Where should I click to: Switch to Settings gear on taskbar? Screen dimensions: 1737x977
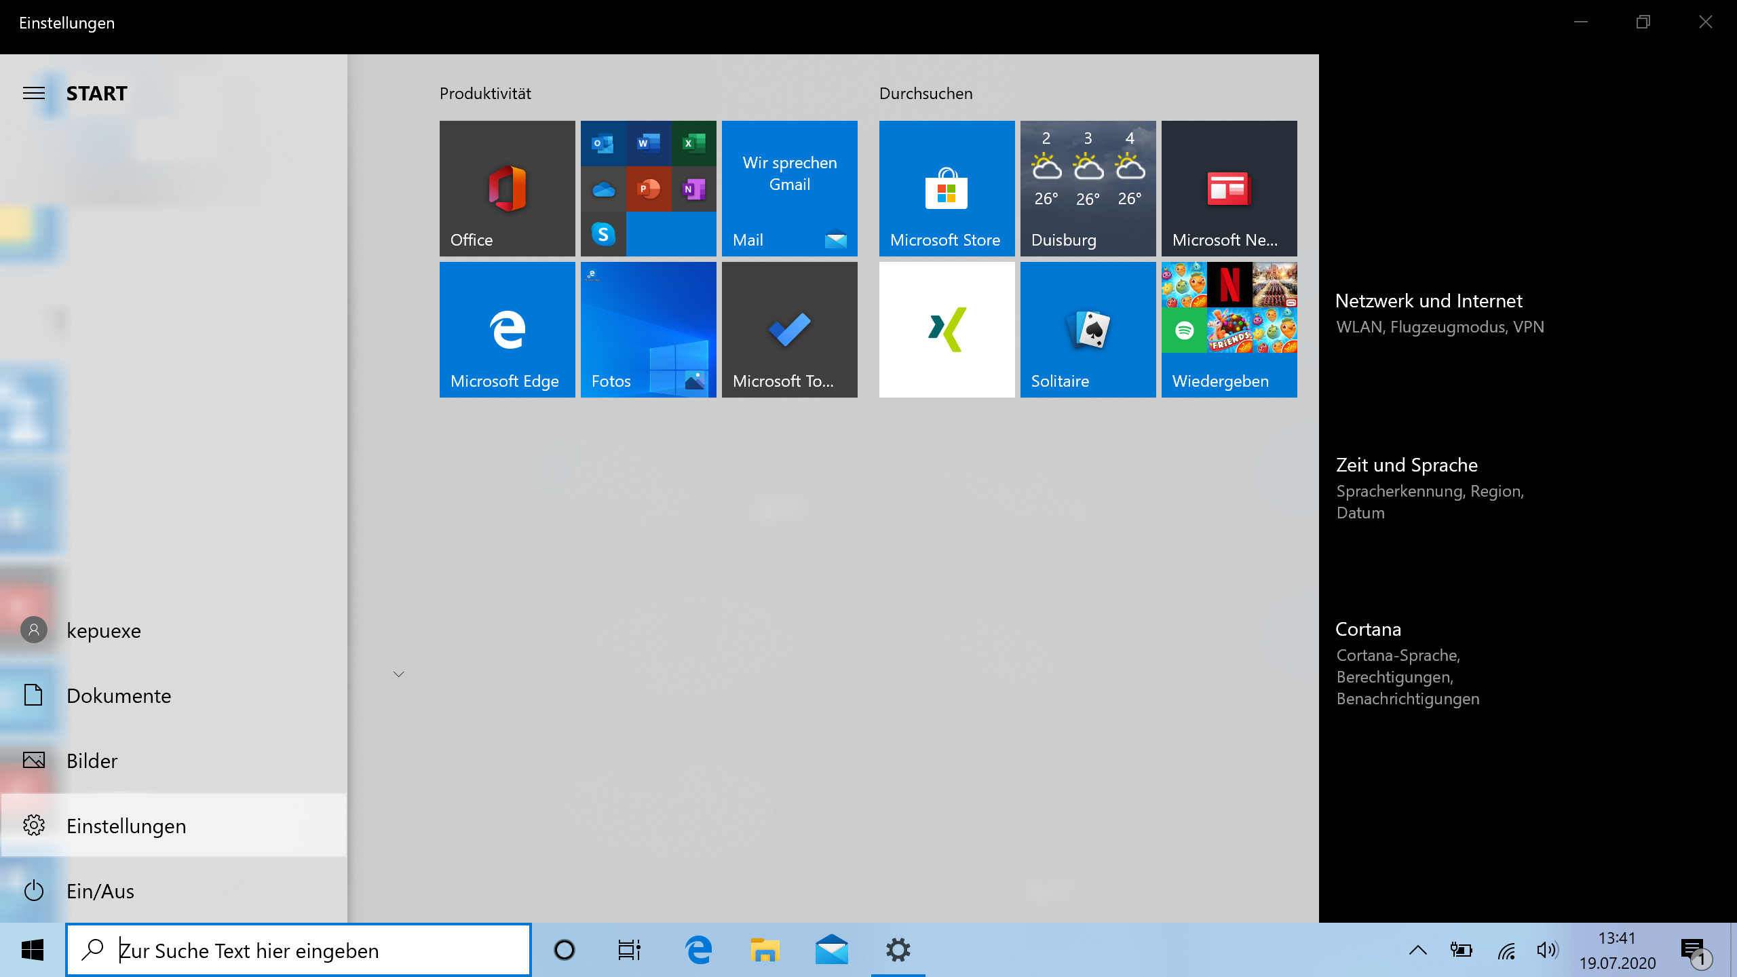[x=898, y=950]
